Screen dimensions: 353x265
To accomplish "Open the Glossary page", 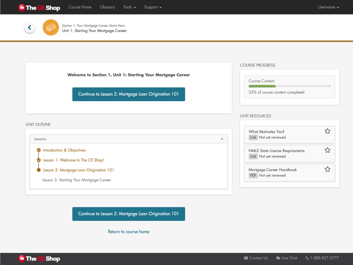I will coord(107,7).
